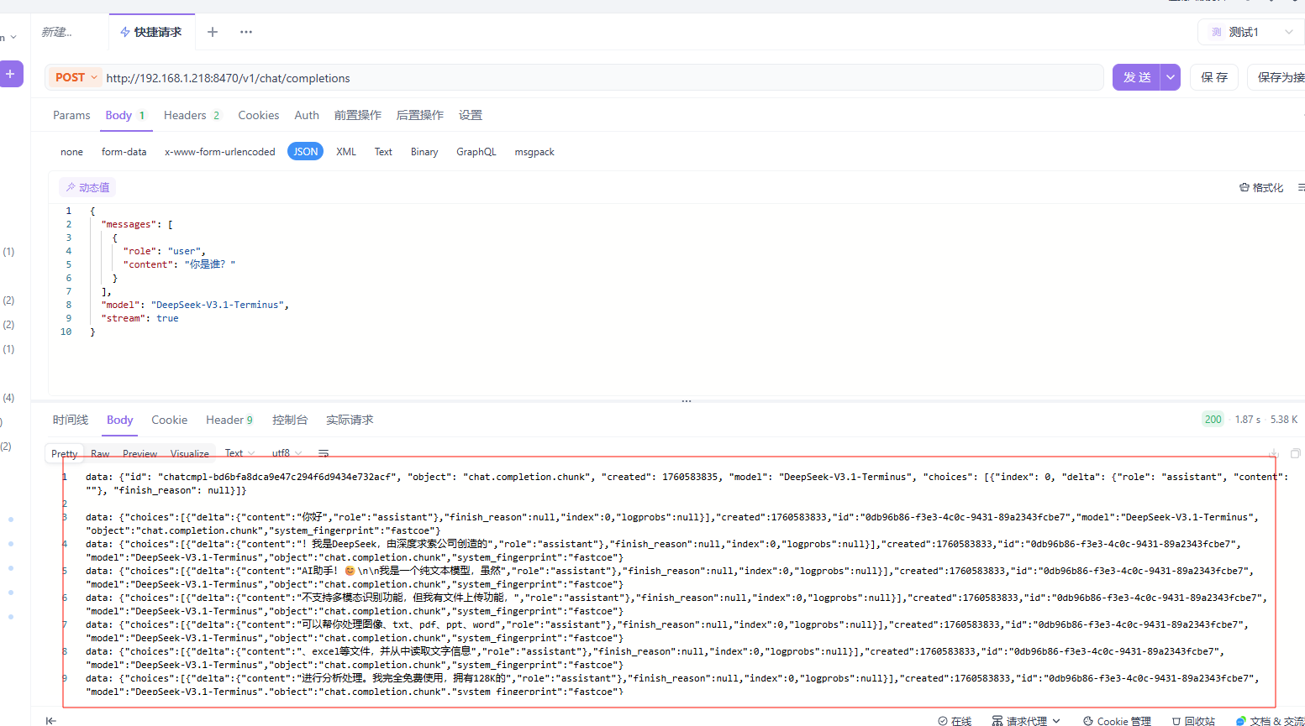Expand the POST method dropdown

tap(76, 77)
